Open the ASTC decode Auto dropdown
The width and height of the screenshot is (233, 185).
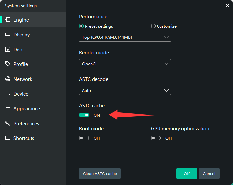click(x=125, y=90)
